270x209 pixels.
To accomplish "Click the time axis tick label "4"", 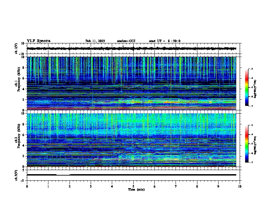I will [112, 186].
